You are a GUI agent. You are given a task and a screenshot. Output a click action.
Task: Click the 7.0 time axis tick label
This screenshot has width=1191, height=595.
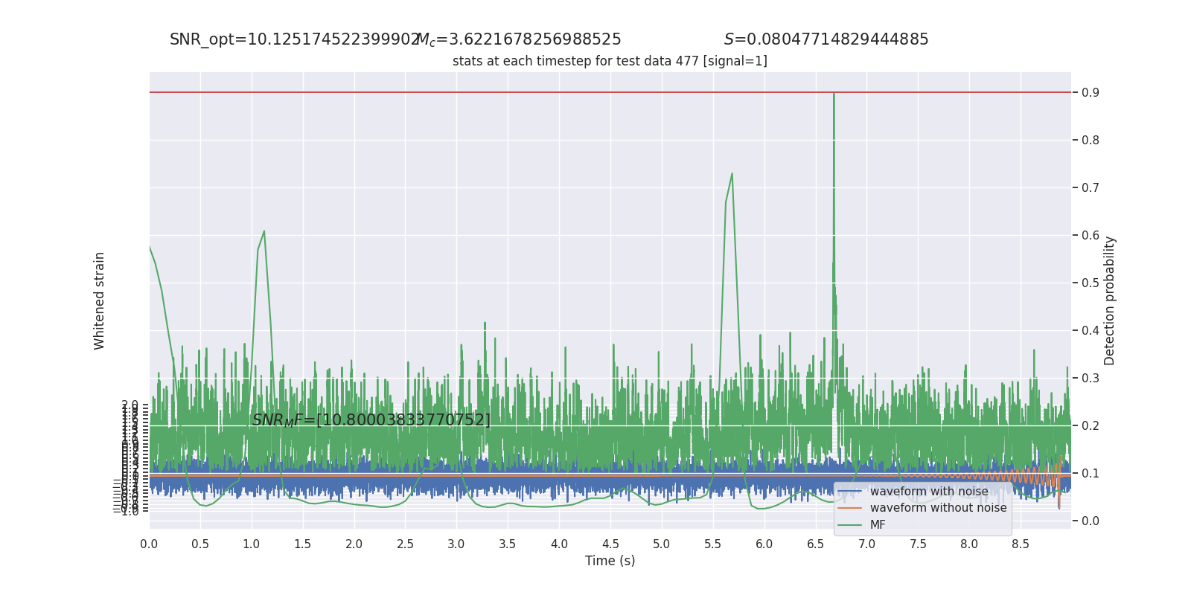[x=867, y=544]
